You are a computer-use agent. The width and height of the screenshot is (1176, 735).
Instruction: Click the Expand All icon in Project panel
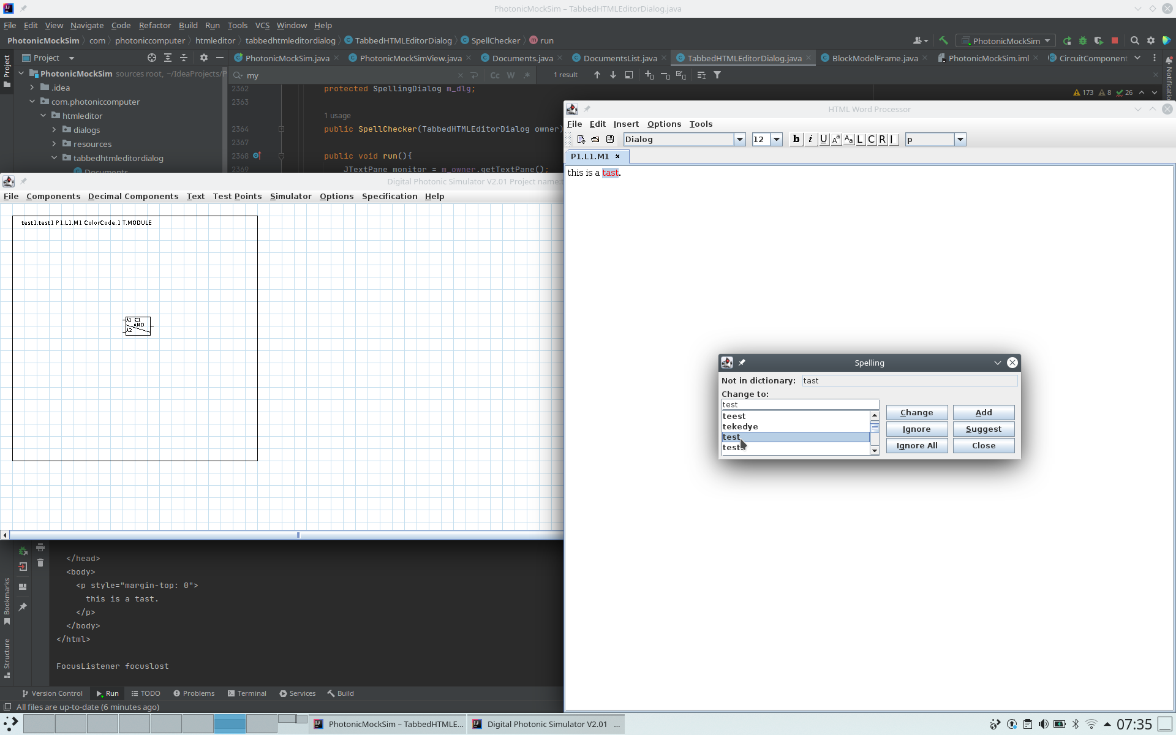coord(168,58)
